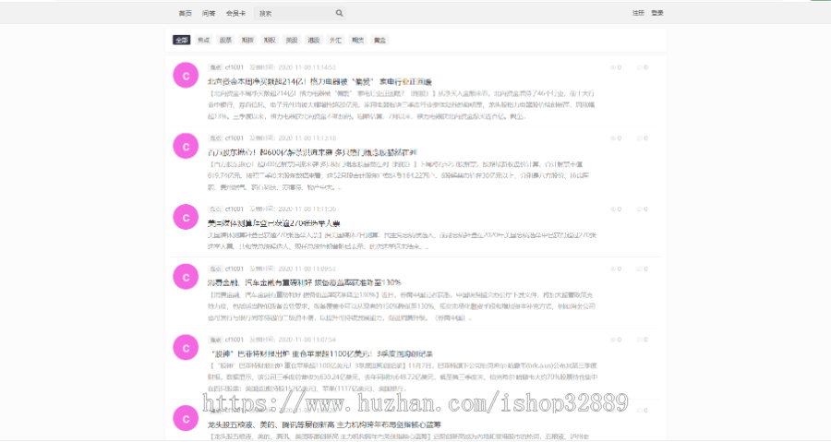Open avatar of 北向资金 214亿 post
Viewport: 831px width, 442px height.
coord(186,75)
